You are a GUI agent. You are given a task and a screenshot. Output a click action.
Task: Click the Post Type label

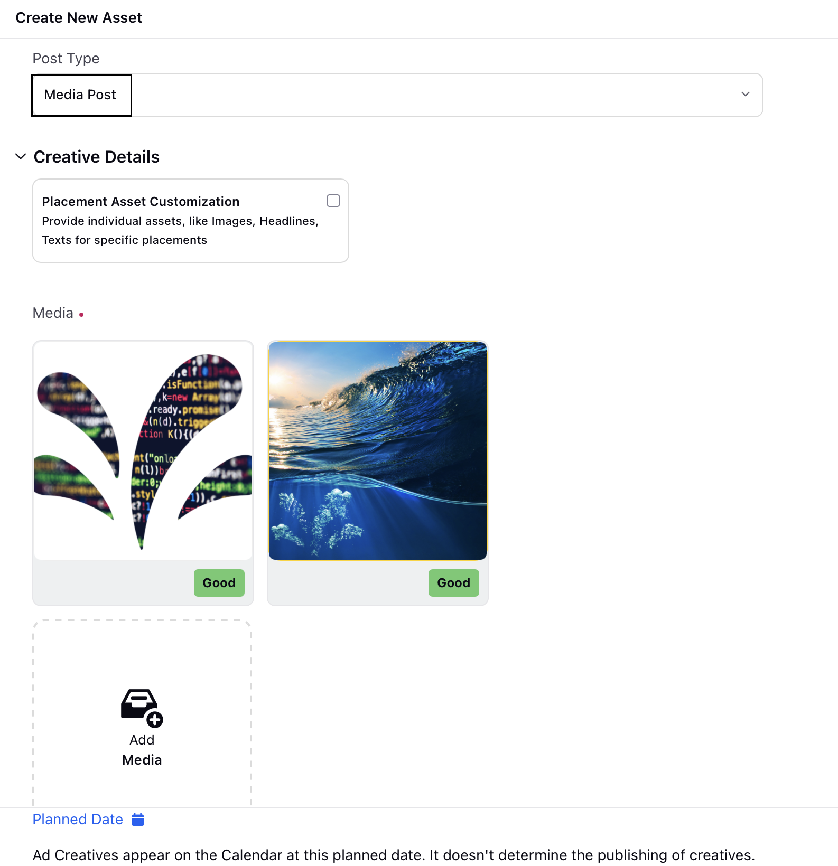pos(66,58)
